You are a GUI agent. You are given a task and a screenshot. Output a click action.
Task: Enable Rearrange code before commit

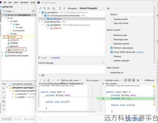pos(112,39)
